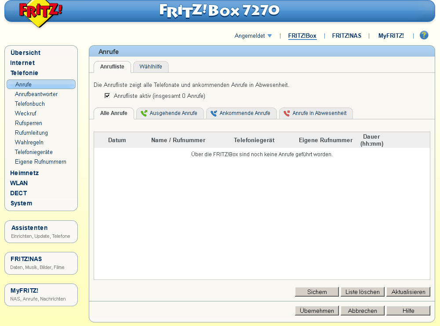Select the Alle Anrufe tab

point(114,113)
